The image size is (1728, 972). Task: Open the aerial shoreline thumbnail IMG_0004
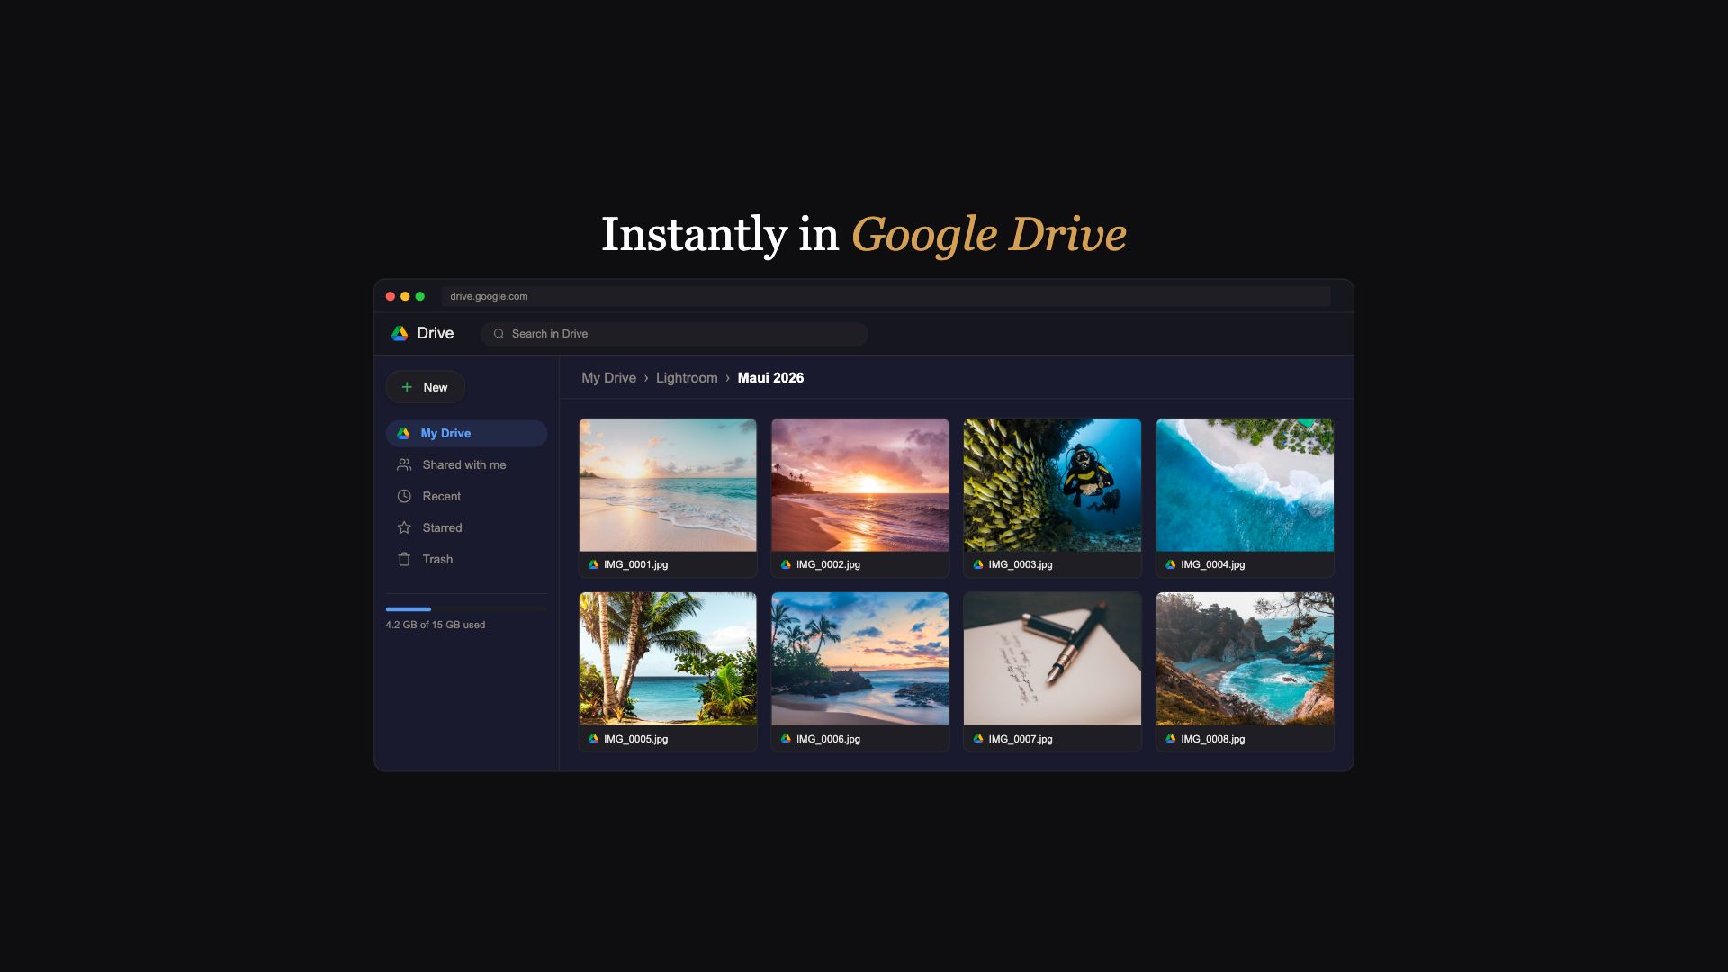click(x=1245, y=485)
